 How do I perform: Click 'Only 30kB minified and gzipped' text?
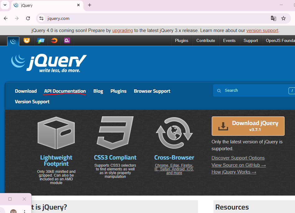click(56, 177)
